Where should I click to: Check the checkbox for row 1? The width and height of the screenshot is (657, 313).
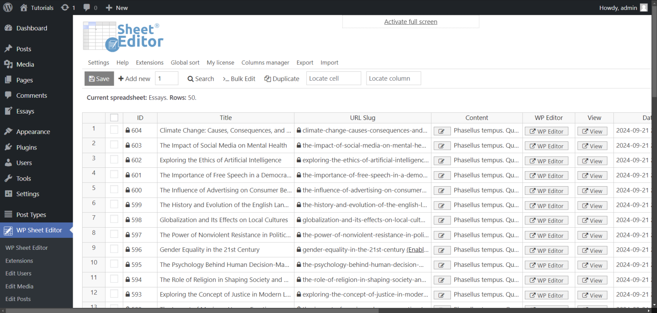[x=114, y=130]
